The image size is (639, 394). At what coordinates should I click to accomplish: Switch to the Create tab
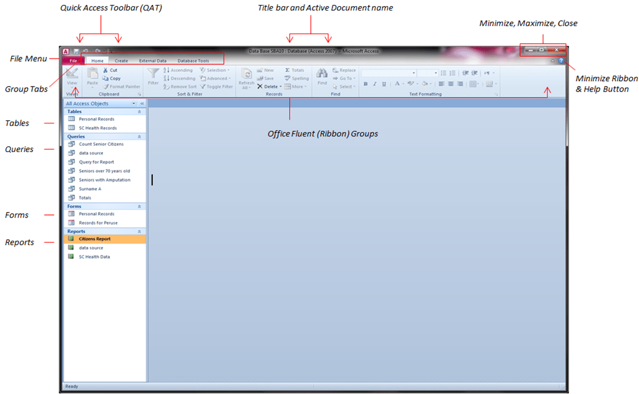pyautogui.click(x=121, y=60)
